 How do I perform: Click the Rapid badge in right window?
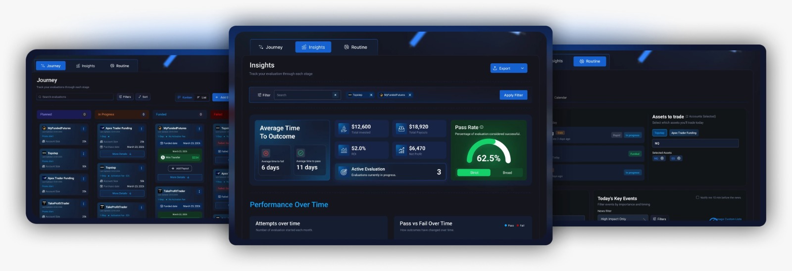pyautogui.click(x=616, y=135)
